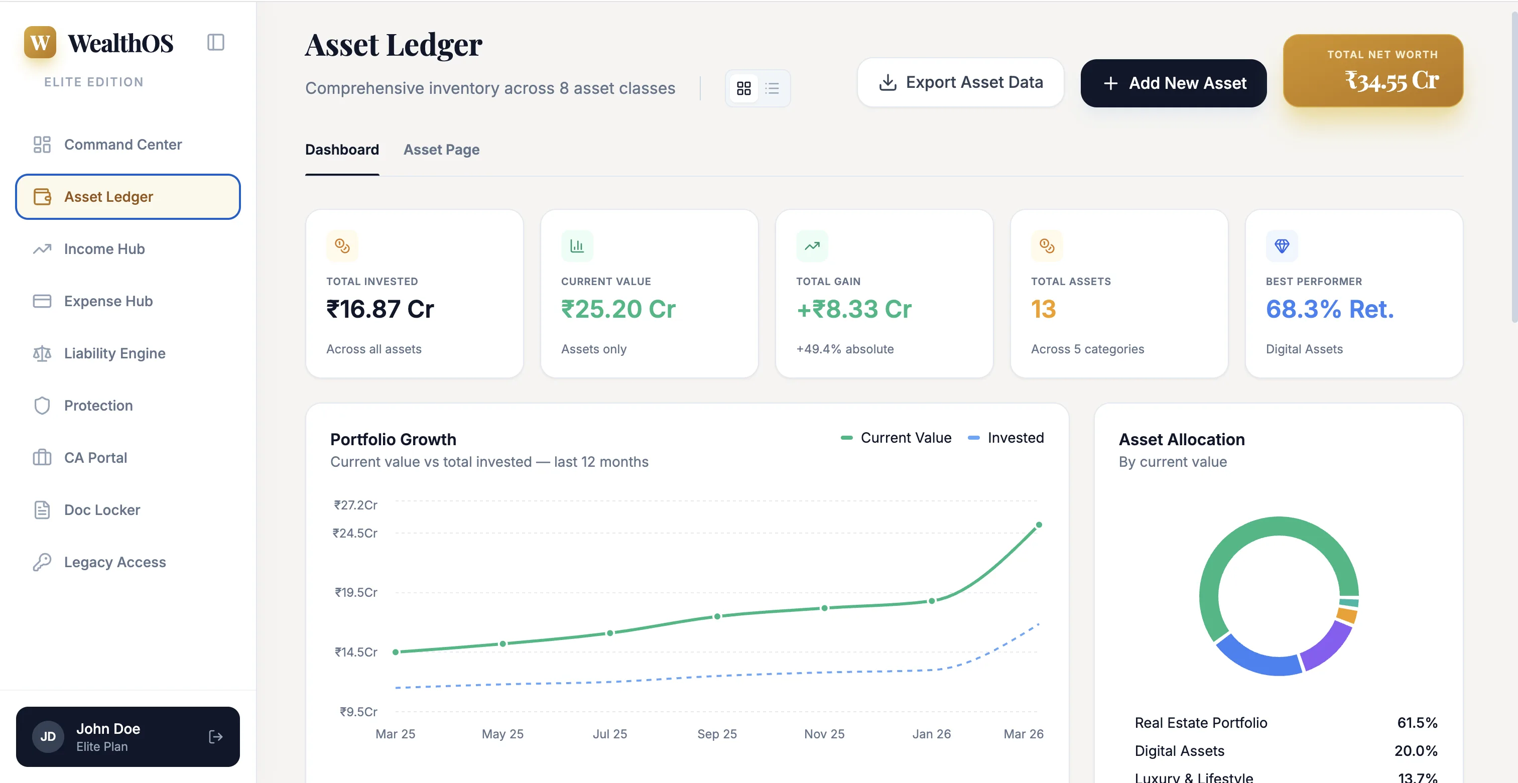Click the ₹25.20 Cr current value
Screen dimensions: 1518x783
pyautogui.click(x=618, y=309)
